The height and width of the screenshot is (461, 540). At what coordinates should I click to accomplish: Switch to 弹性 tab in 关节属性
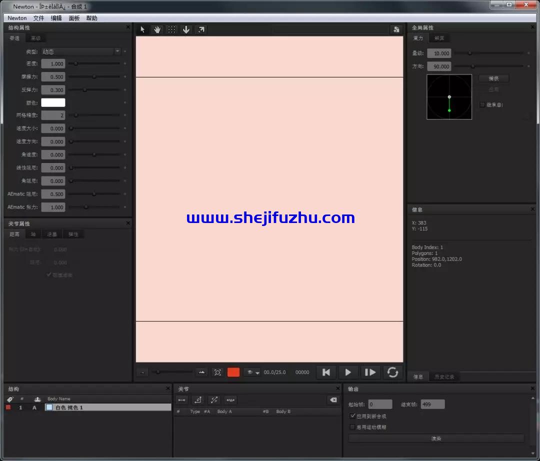[73, 234]
